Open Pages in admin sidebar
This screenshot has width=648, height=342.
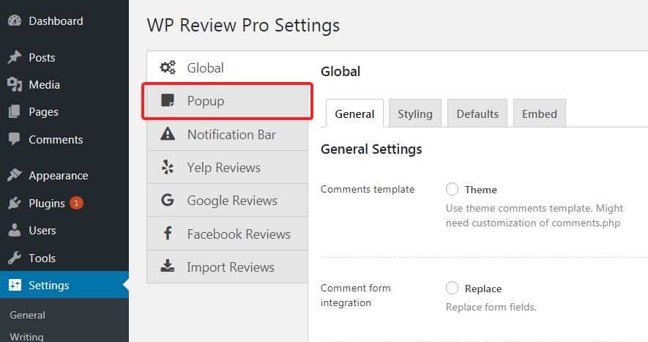[x=64, y=112]
